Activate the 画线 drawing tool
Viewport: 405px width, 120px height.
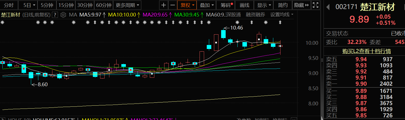244,5
